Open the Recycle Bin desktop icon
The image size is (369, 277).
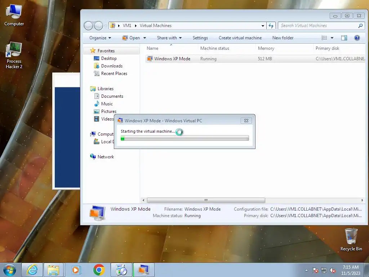[351, 239]
